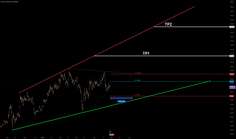The image size is (236, 139).
Task: Click the red 78.94 price tag
Action: tap(232, 96)
